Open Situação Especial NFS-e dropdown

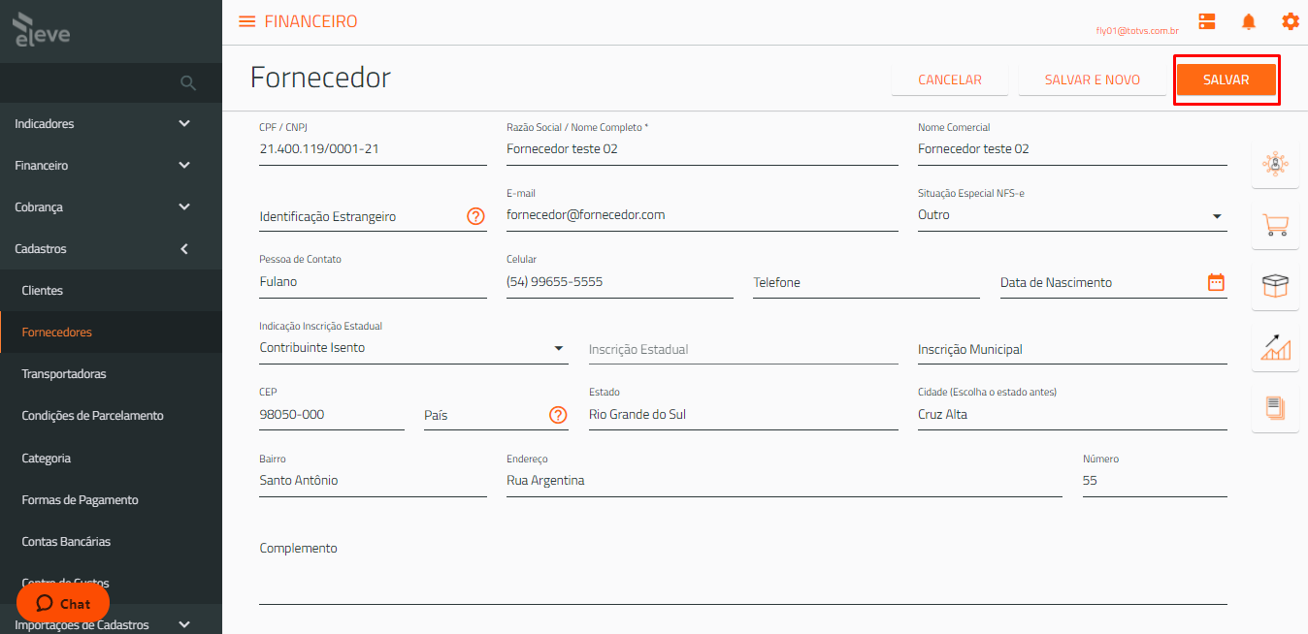tap(1072, 215)
